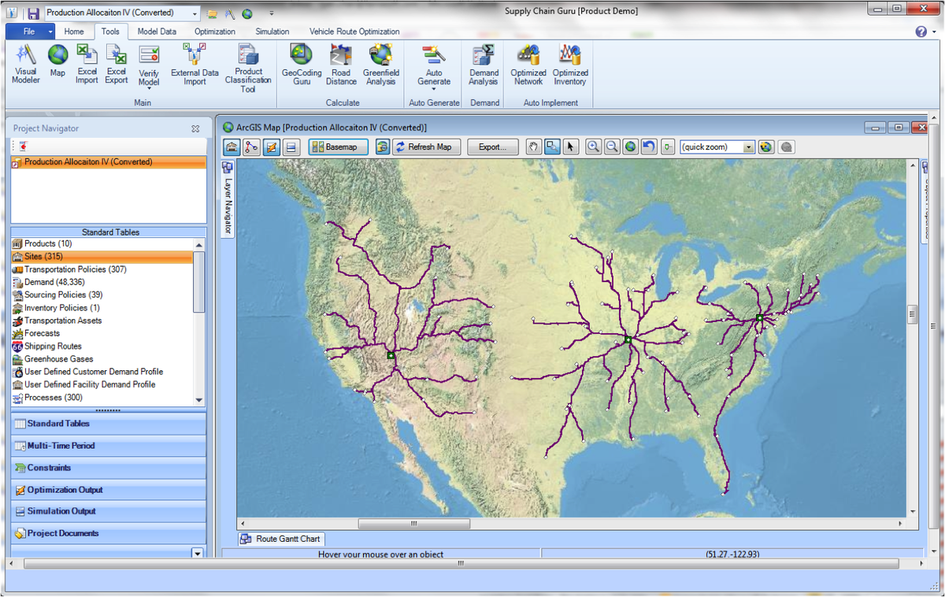This screenshot has height=597, width=945.
Task: Open the Road Distance calculator
Action: click(341, 65)
